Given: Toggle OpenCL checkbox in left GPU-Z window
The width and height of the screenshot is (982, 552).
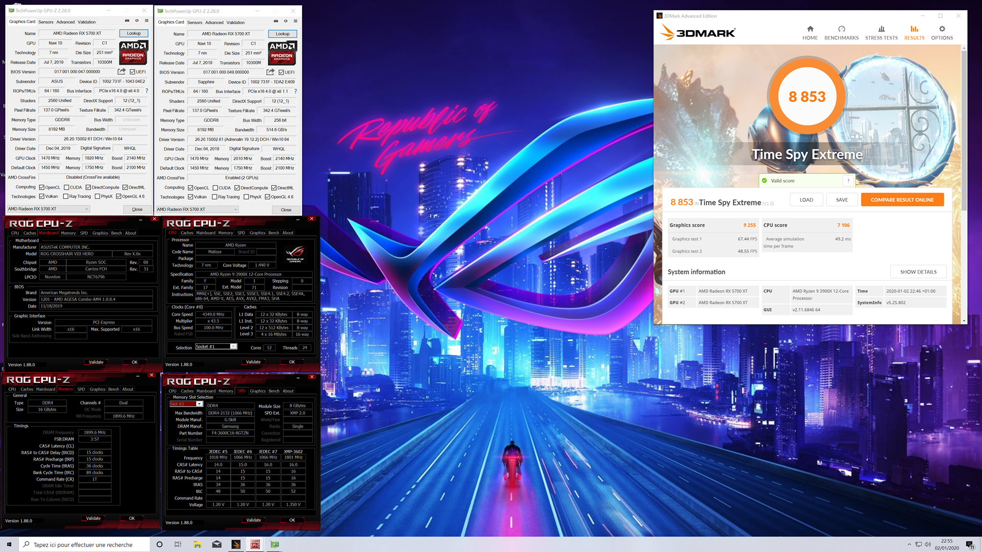Looking at the screenshot, I should [42, 187].
